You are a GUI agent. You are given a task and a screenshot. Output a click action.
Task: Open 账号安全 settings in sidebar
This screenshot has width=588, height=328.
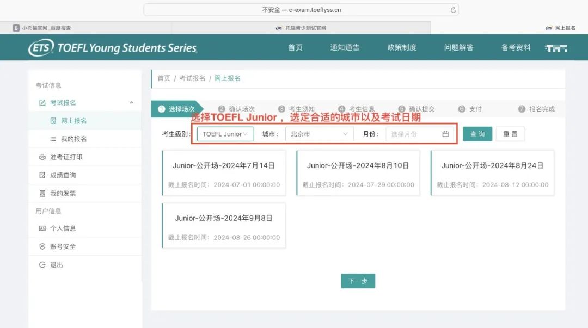[x=63, y=246]
